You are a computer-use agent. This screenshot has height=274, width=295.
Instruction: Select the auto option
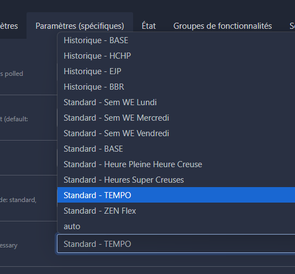pyautogui.click(x=176, y=226)
